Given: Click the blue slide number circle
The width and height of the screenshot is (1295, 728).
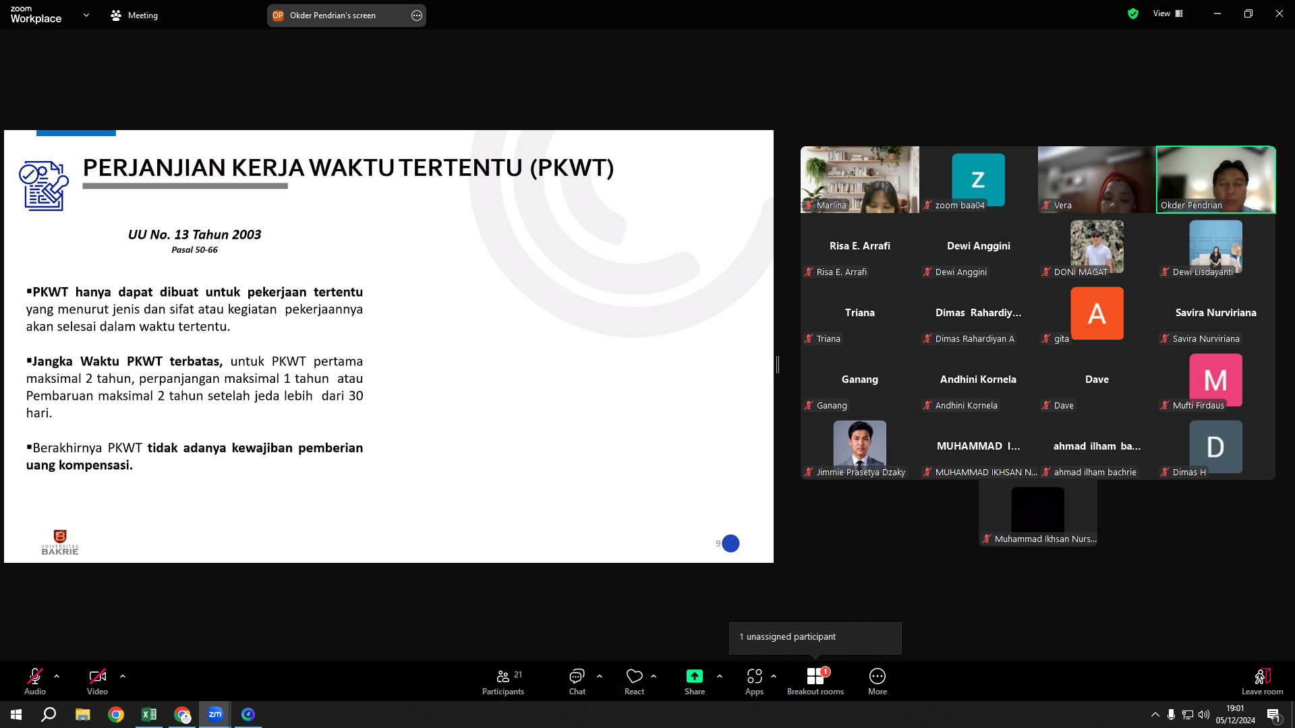Looking at the screenshot, I should click(730, 543).
